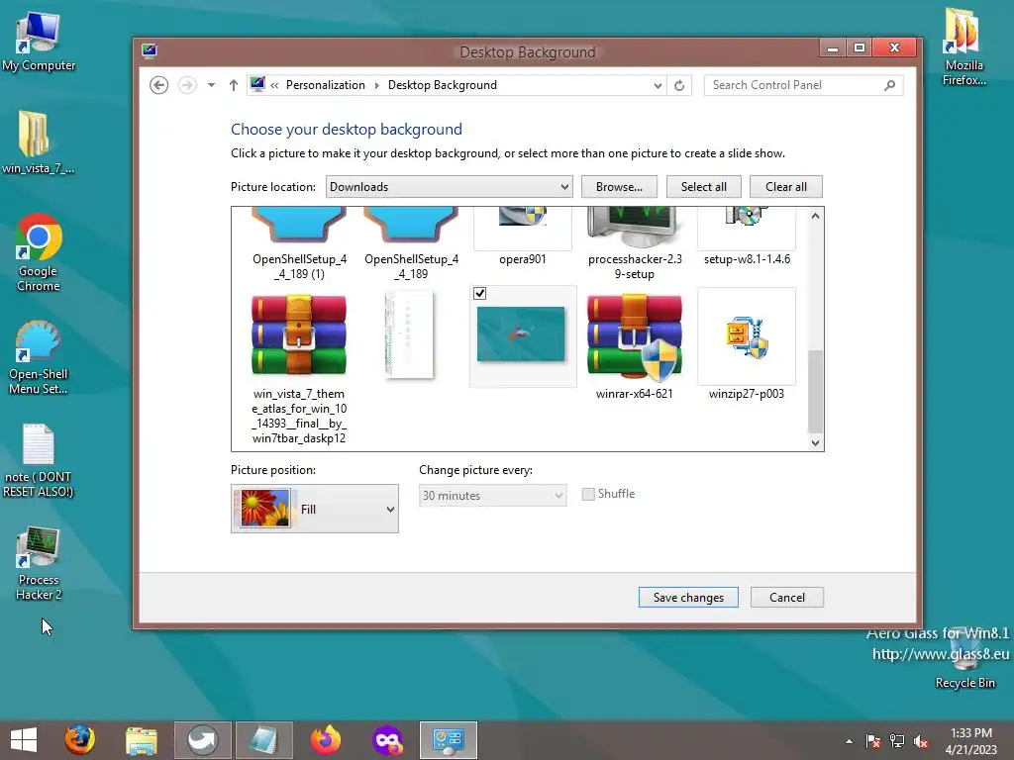Click the Browse... button

(x=619, y=187)
